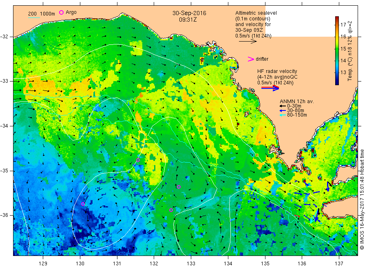
Task: Click the IMOS copyright timestamp text
Action: click(x=362, y=199)
